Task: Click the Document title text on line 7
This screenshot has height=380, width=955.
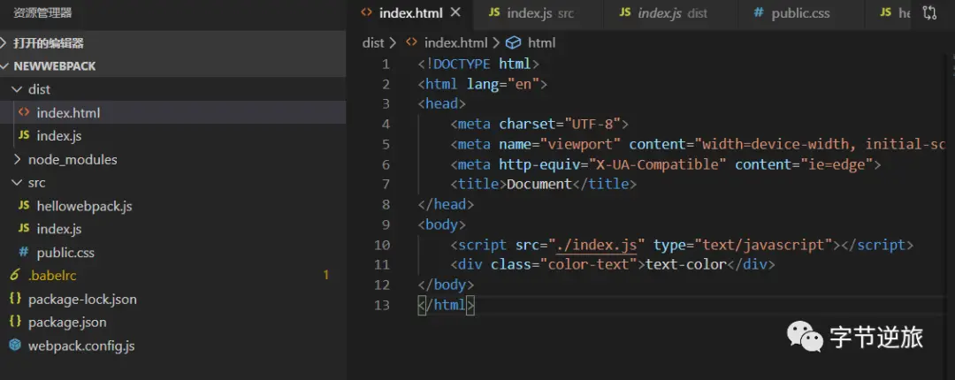Action: (x=539, y=184)
